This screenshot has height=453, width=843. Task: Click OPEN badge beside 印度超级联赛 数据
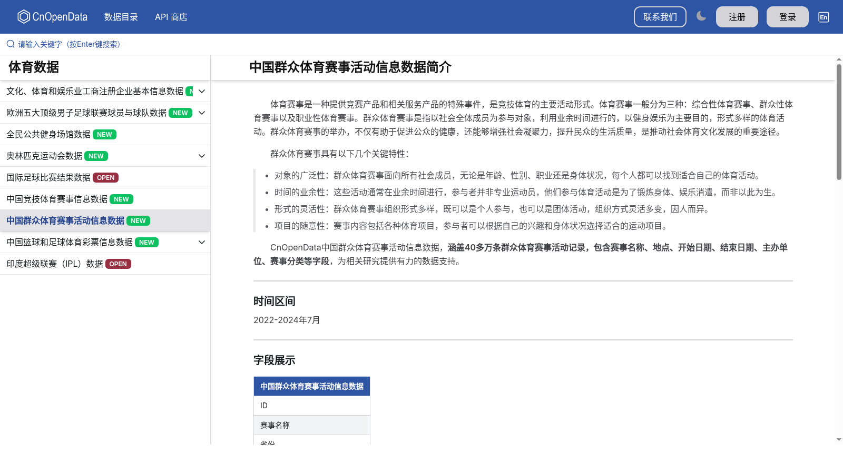pos(118,264)
